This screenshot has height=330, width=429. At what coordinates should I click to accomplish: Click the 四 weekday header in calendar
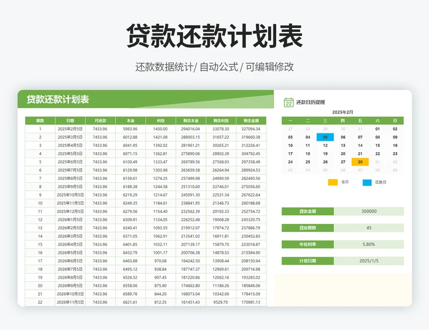click(343, 121)
